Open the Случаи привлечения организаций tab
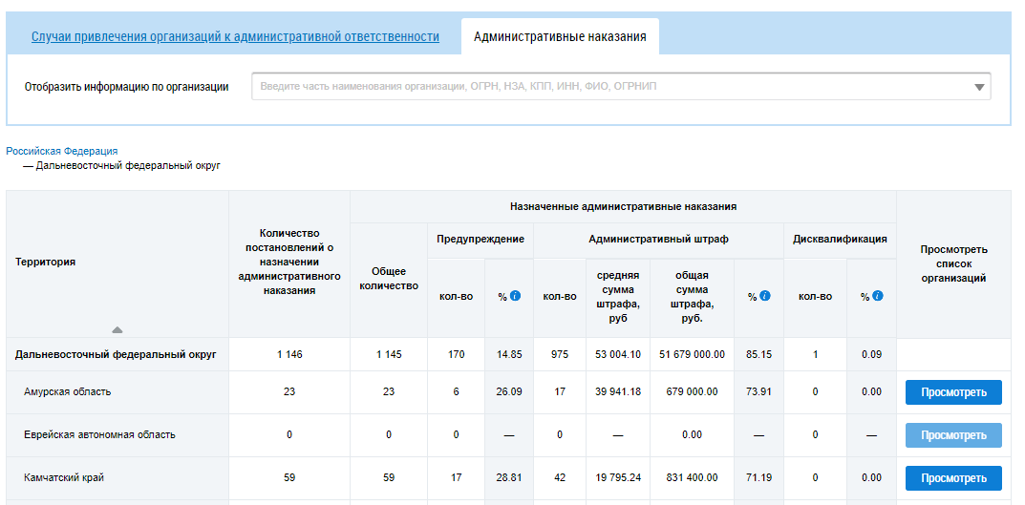Viewport: 1025px width, 505px height. click(235, 37)
